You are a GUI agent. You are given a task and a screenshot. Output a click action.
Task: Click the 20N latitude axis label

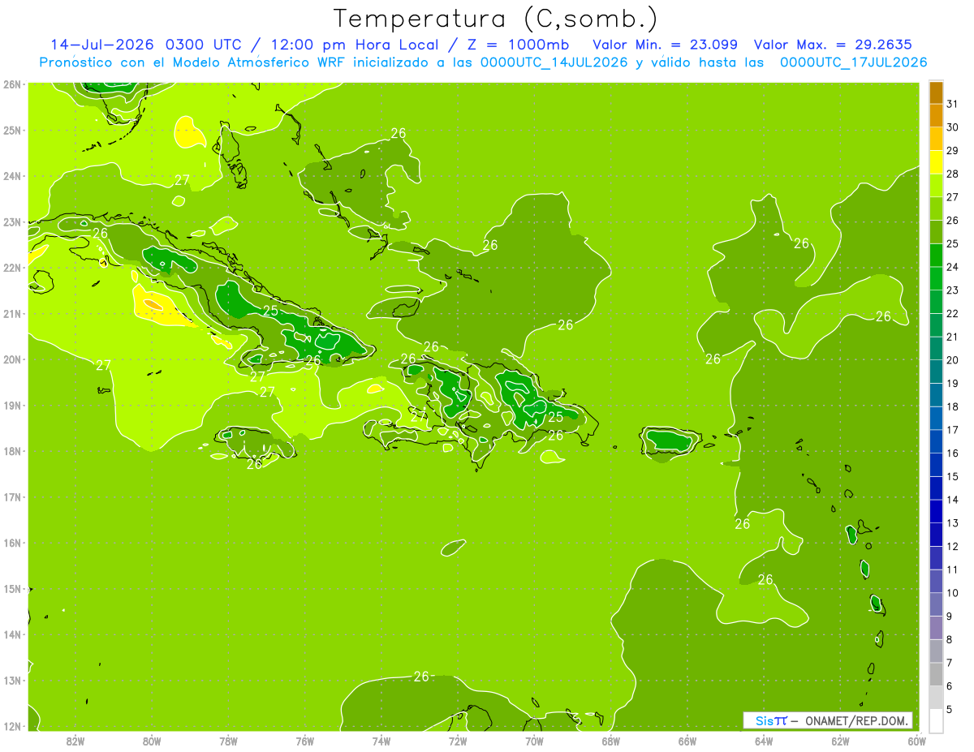click(11, 359)
